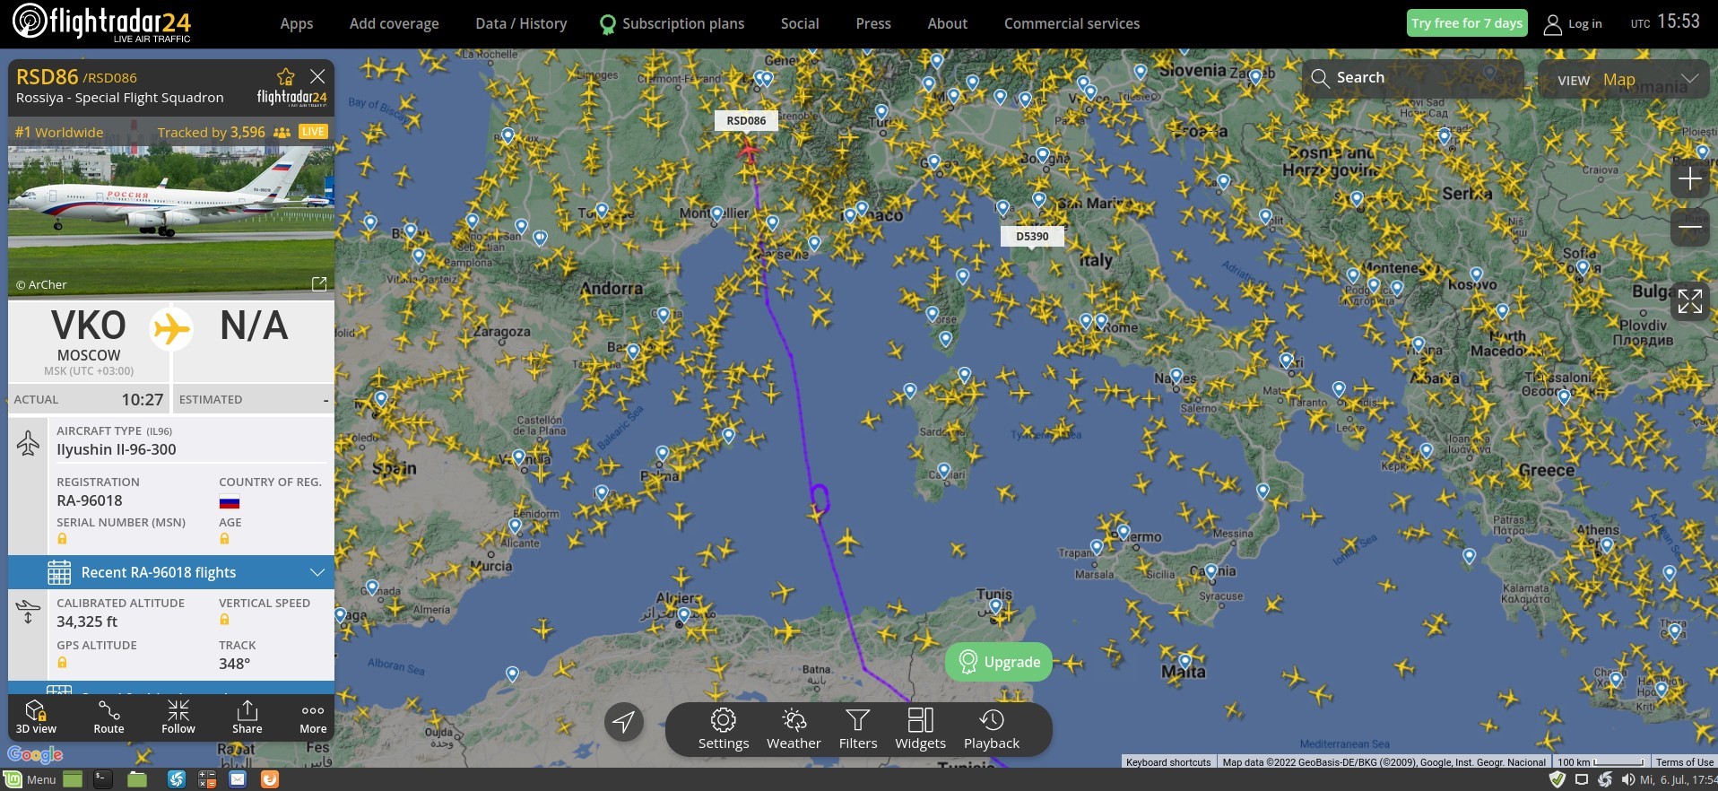Add RSD86 to bookmarks with star icon

[x=286, y=76]
